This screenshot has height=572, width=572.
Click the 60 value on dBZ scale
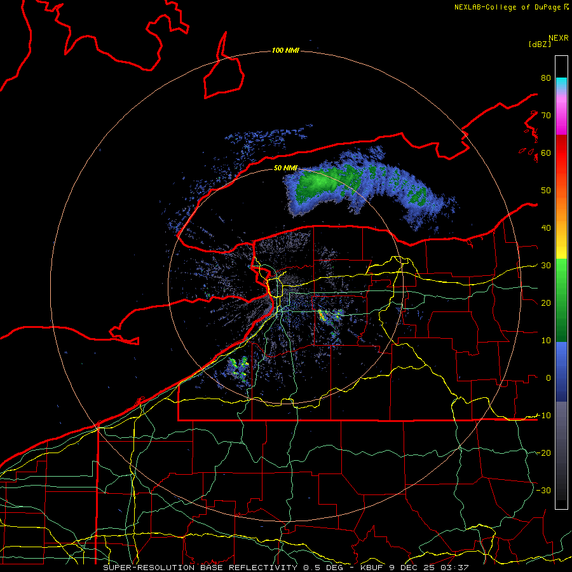coord(546,153)
